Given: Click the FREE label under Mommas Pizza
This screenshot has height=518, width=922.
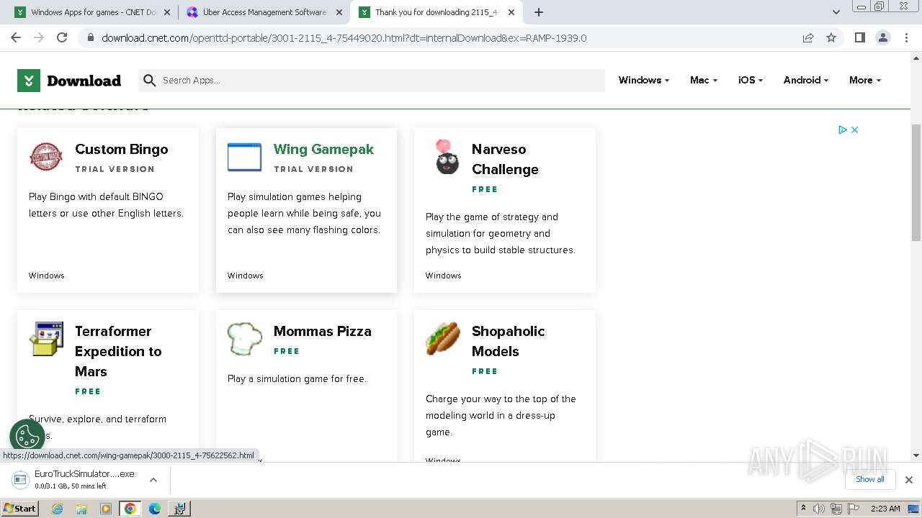Looking at the screenshot, I should (287, 351).
